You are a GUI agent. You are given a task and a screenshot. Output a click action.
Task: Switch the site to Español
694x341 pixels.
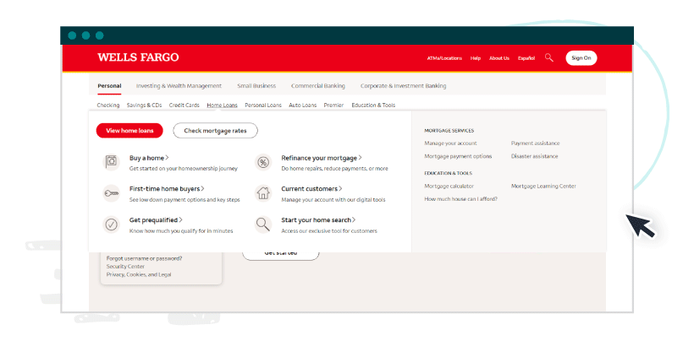tap(526, 58)
